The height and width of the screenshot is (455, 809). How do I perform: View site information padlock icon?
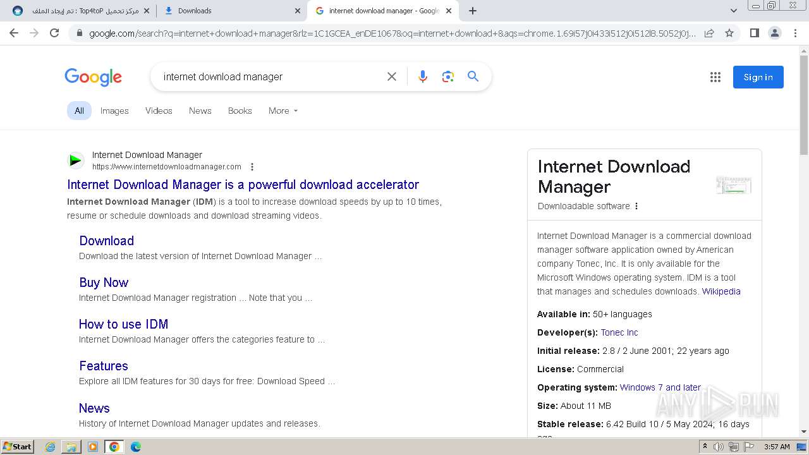point(79,33)
